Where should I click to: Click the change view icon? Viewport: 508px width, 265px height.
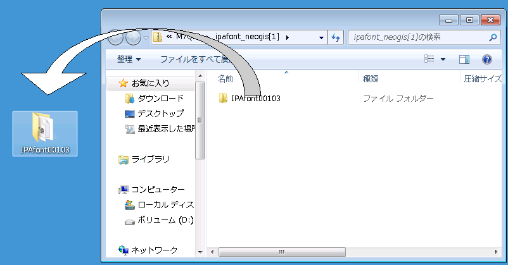click(x=429, y=59)
